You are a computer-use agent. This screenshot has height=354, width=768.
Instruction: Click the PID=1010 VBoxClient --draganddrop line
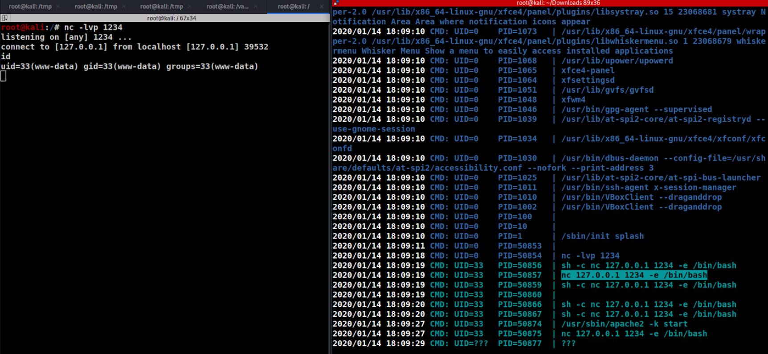coord(527,197)
